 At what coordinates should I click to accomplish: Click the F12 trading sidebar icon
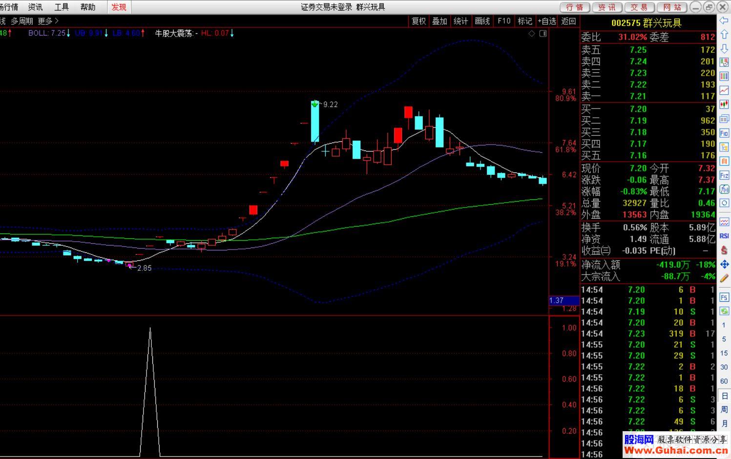tap(724, 175)
